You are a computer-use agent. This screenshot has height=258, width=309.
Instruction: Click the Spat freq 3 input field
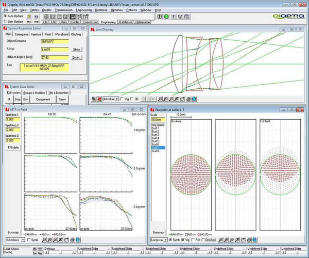[x=13, y=140]
